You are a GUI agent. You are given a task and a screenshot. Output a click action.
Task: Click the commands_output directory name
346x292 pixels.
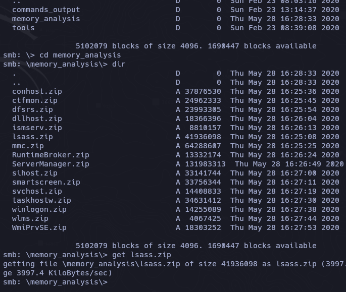pyautogui.click(x=46, y=10)
